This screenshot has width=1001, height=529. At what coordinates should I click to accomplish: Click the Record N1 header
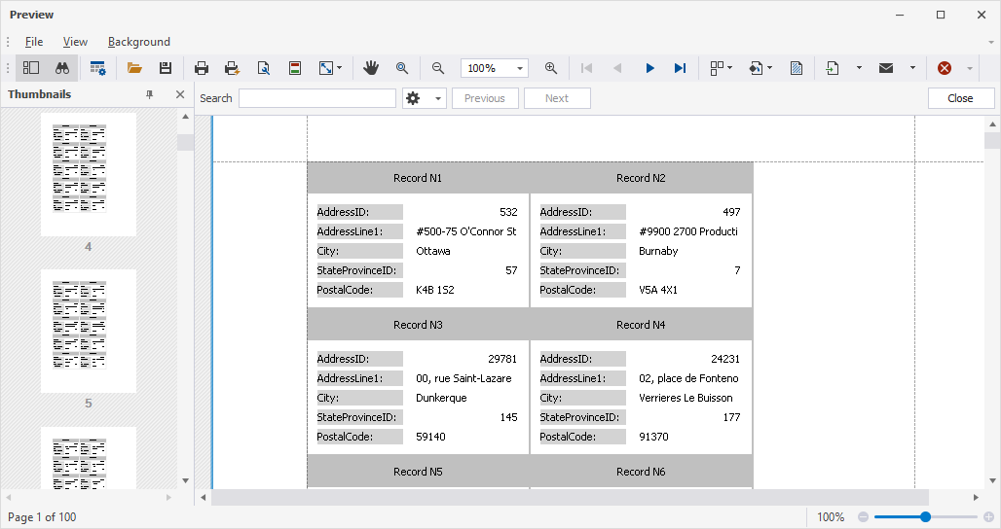tap(418, 178)
